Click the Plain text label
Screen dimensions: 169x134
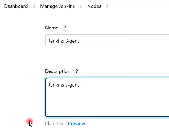coord(55,124)
